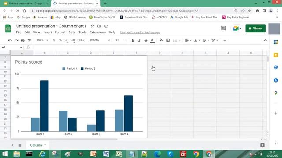
Task: Open the Format menu
Action: pos(60,32)
